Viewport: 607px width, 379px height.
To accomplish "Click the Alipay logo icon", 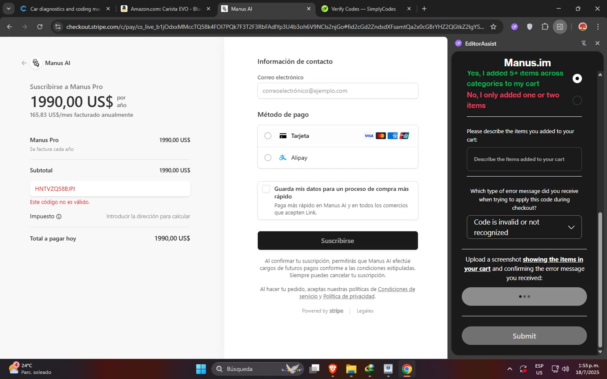I will click(283, 158).
